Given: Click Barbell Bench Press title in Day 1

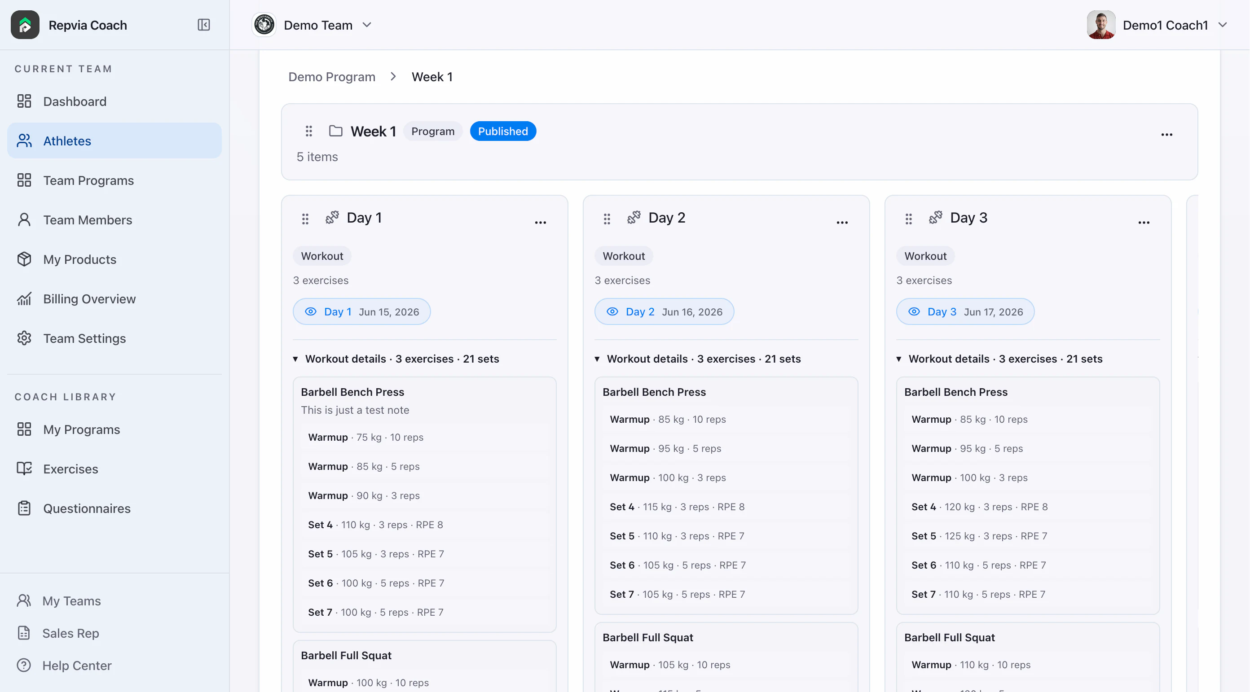Looking at the screenshot, I should point(352,392).
